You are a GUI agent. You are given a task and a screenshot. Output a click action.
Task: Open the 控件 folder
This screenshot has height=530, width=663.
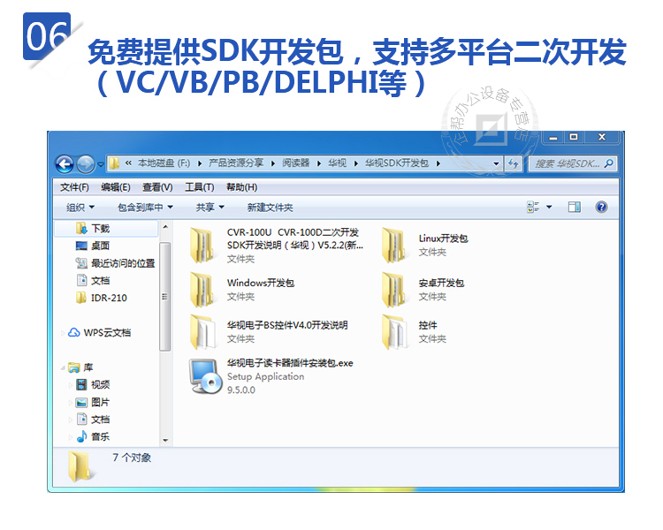pyautogui.click(x=394, y=332)
